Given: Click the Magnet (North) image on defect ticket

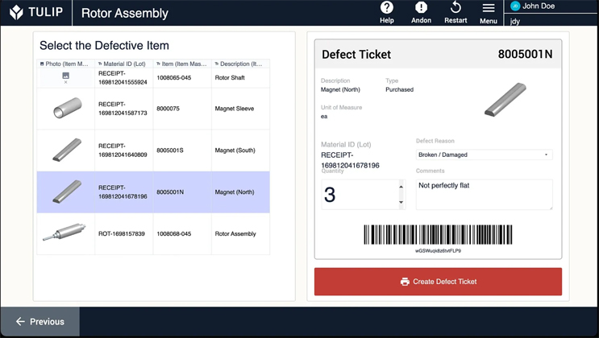Looking at the screenshot, I should (505, 100).
